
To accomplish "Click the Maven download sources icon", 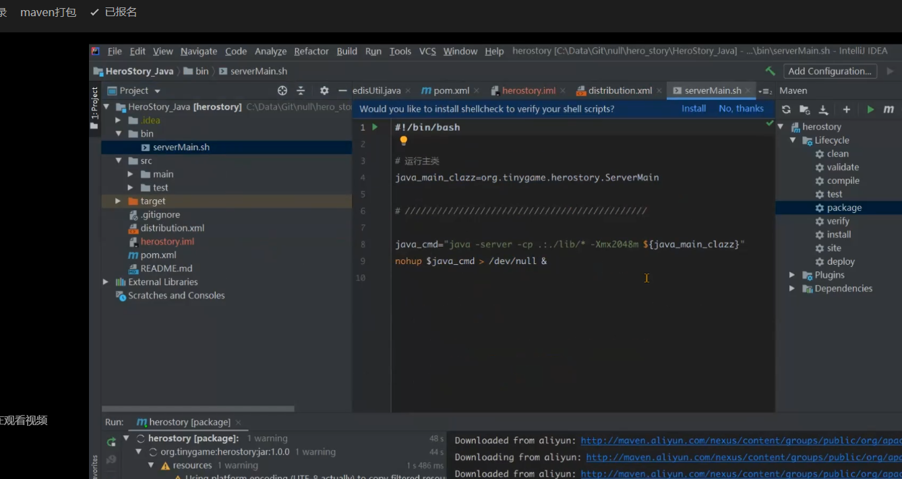I will [823, 109].
